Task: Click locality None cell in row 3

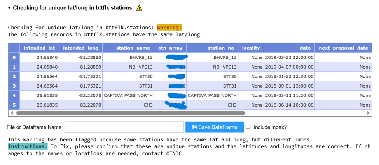Action: tap(251, 86)
